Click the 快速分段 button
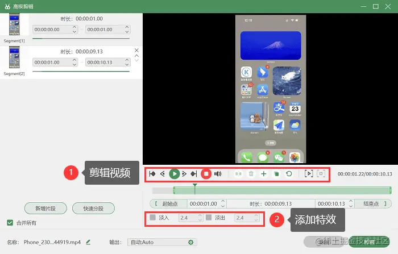The image size is (398, 254). point(93,209)
